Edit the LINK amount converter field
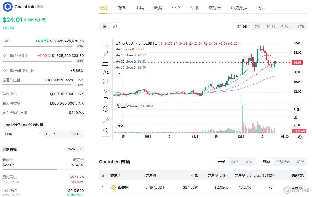This screenshot has width=312, height=197. click(23, 134)
